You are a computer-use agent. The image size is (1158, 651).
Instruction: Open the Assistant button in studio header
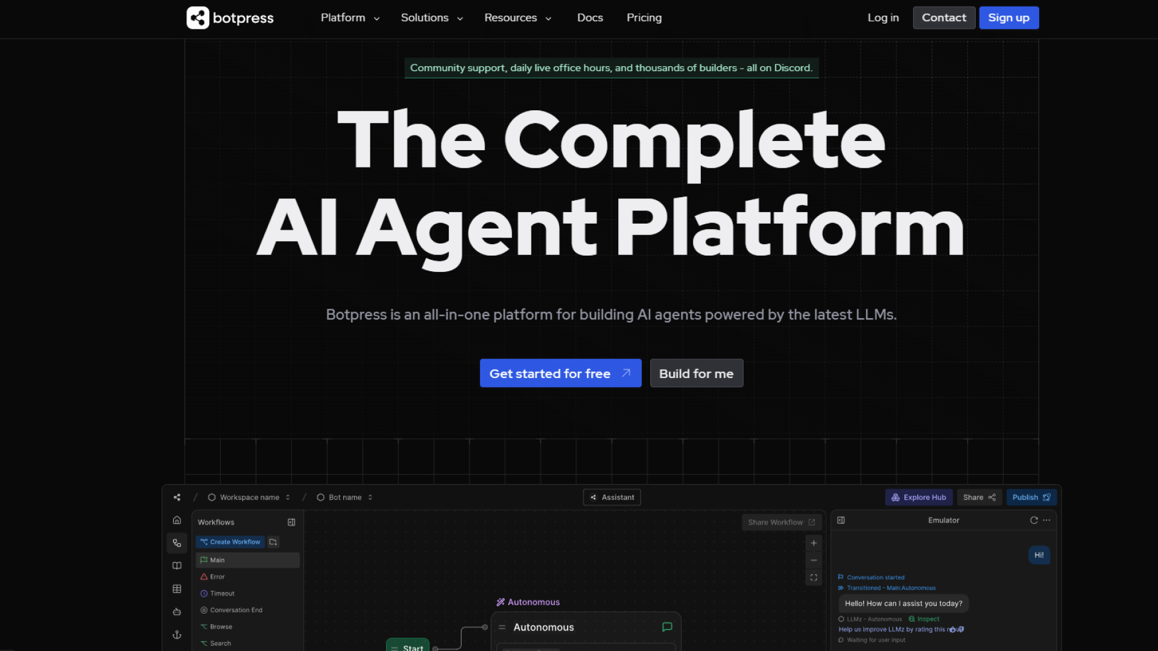click(x=612, y=497)
